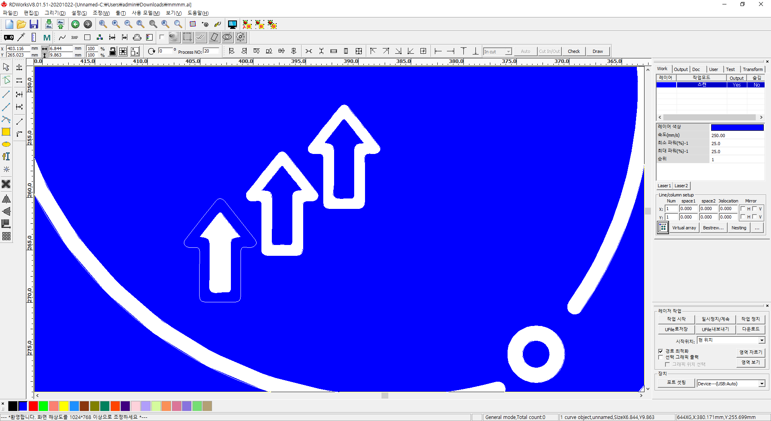Toggle the layer 숨김 No cell
This screenshot has width=771, height=421.
pyautogui.click(x=757, y=85)
